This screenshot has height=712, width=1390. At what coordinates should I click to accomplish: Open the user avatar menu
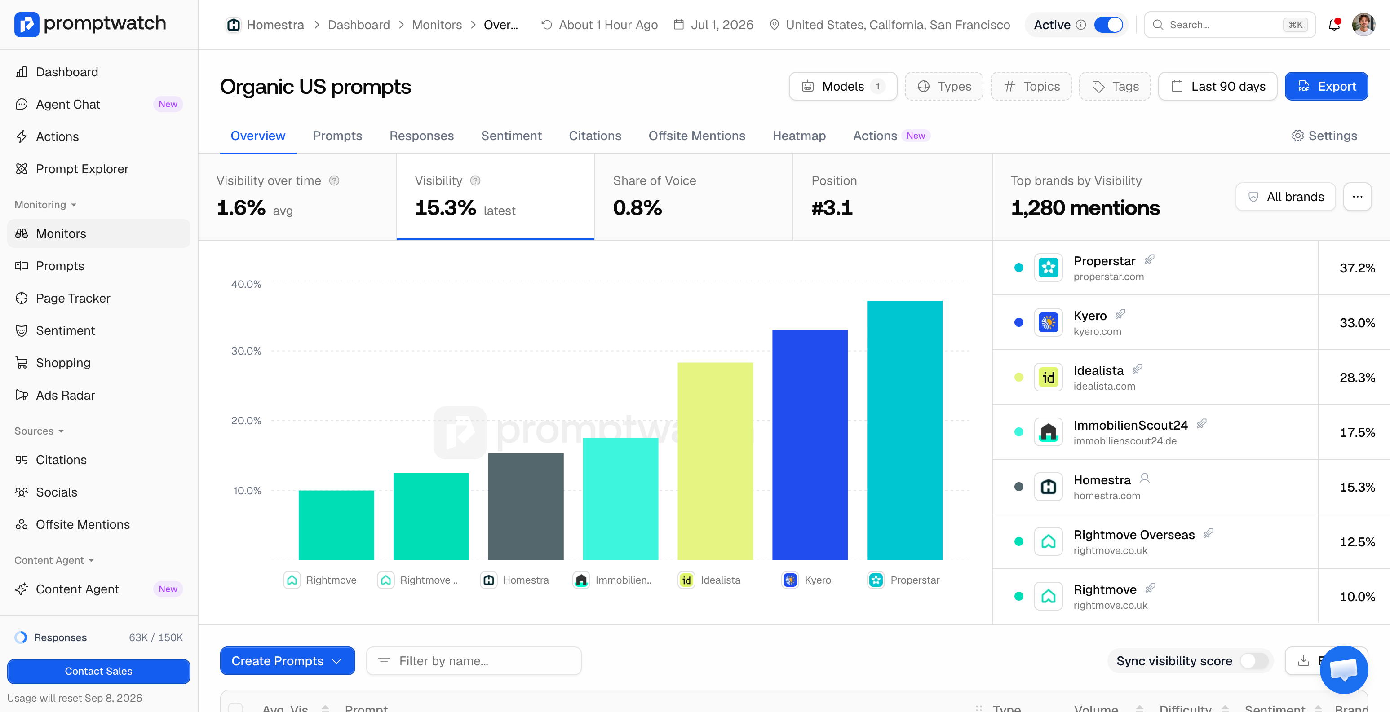[1363, 25]
